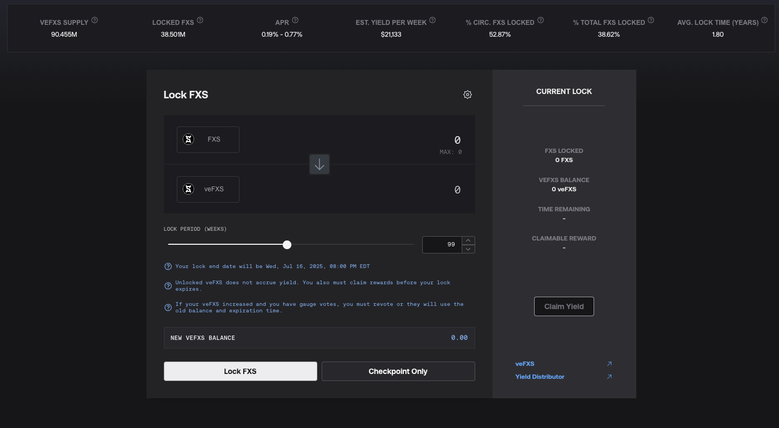Click help icon for % TOTAL FXS LOCKED
The width and height of the screenshot is (779, 428).
(651, 20)
